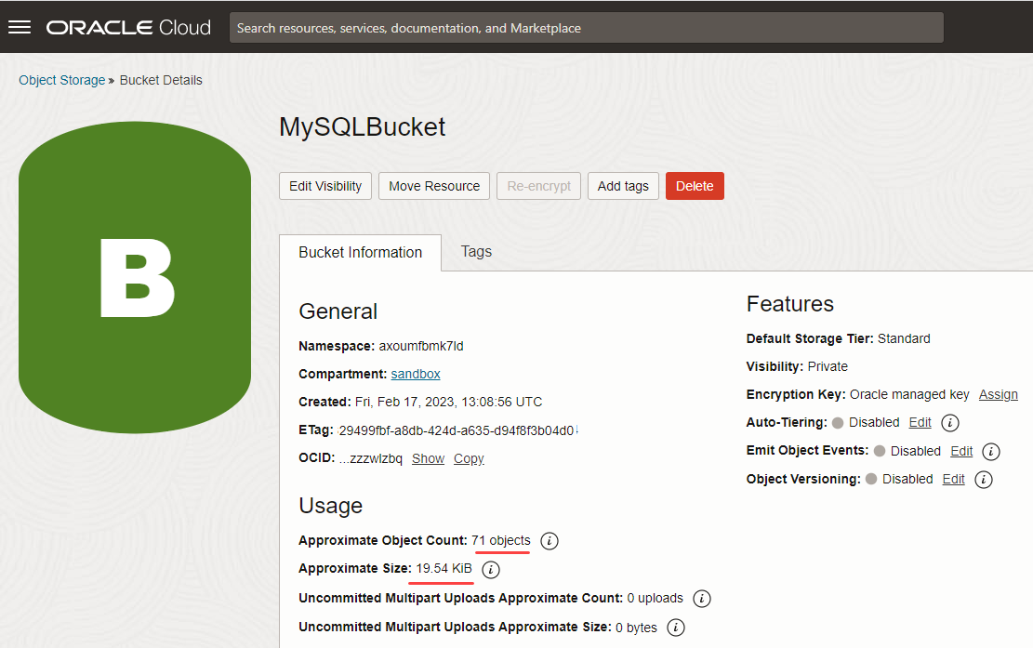Assign an encryption key

(998, 394)
